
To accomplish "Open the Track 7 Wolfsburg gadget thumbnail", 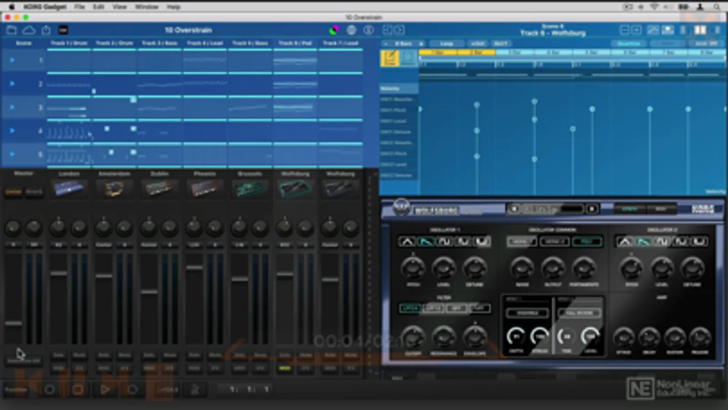I will coord(340,188).
